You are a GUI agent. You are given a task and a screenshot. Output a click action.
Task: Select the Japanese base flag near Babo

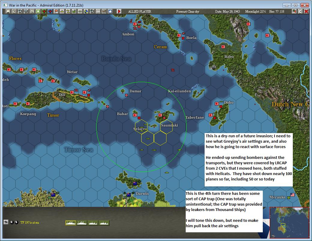(x=223, y=47)
